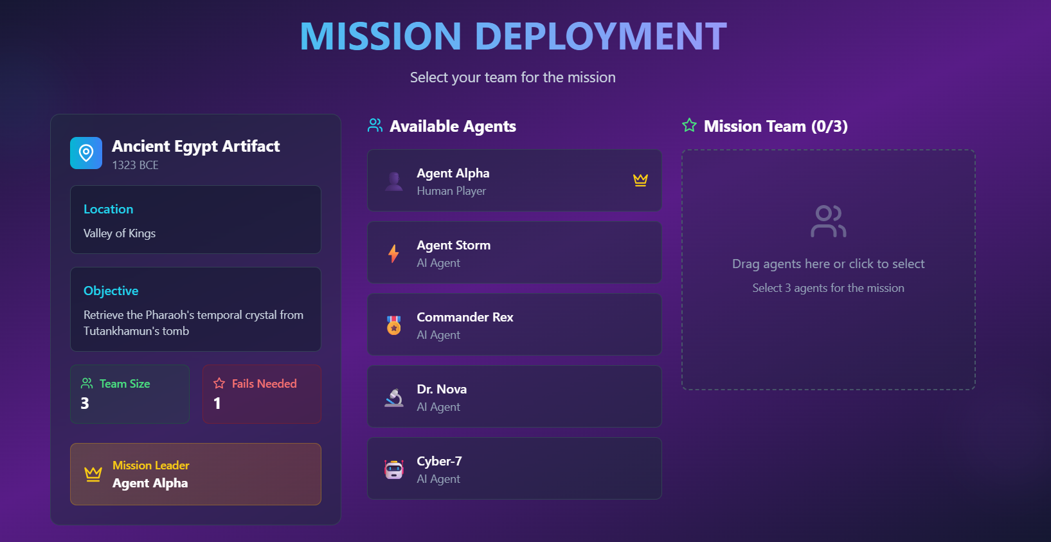Click the Mission Leader Agent Alpha box
Image resolution: width=1051 pixels, height=542 pixels.
195,474
